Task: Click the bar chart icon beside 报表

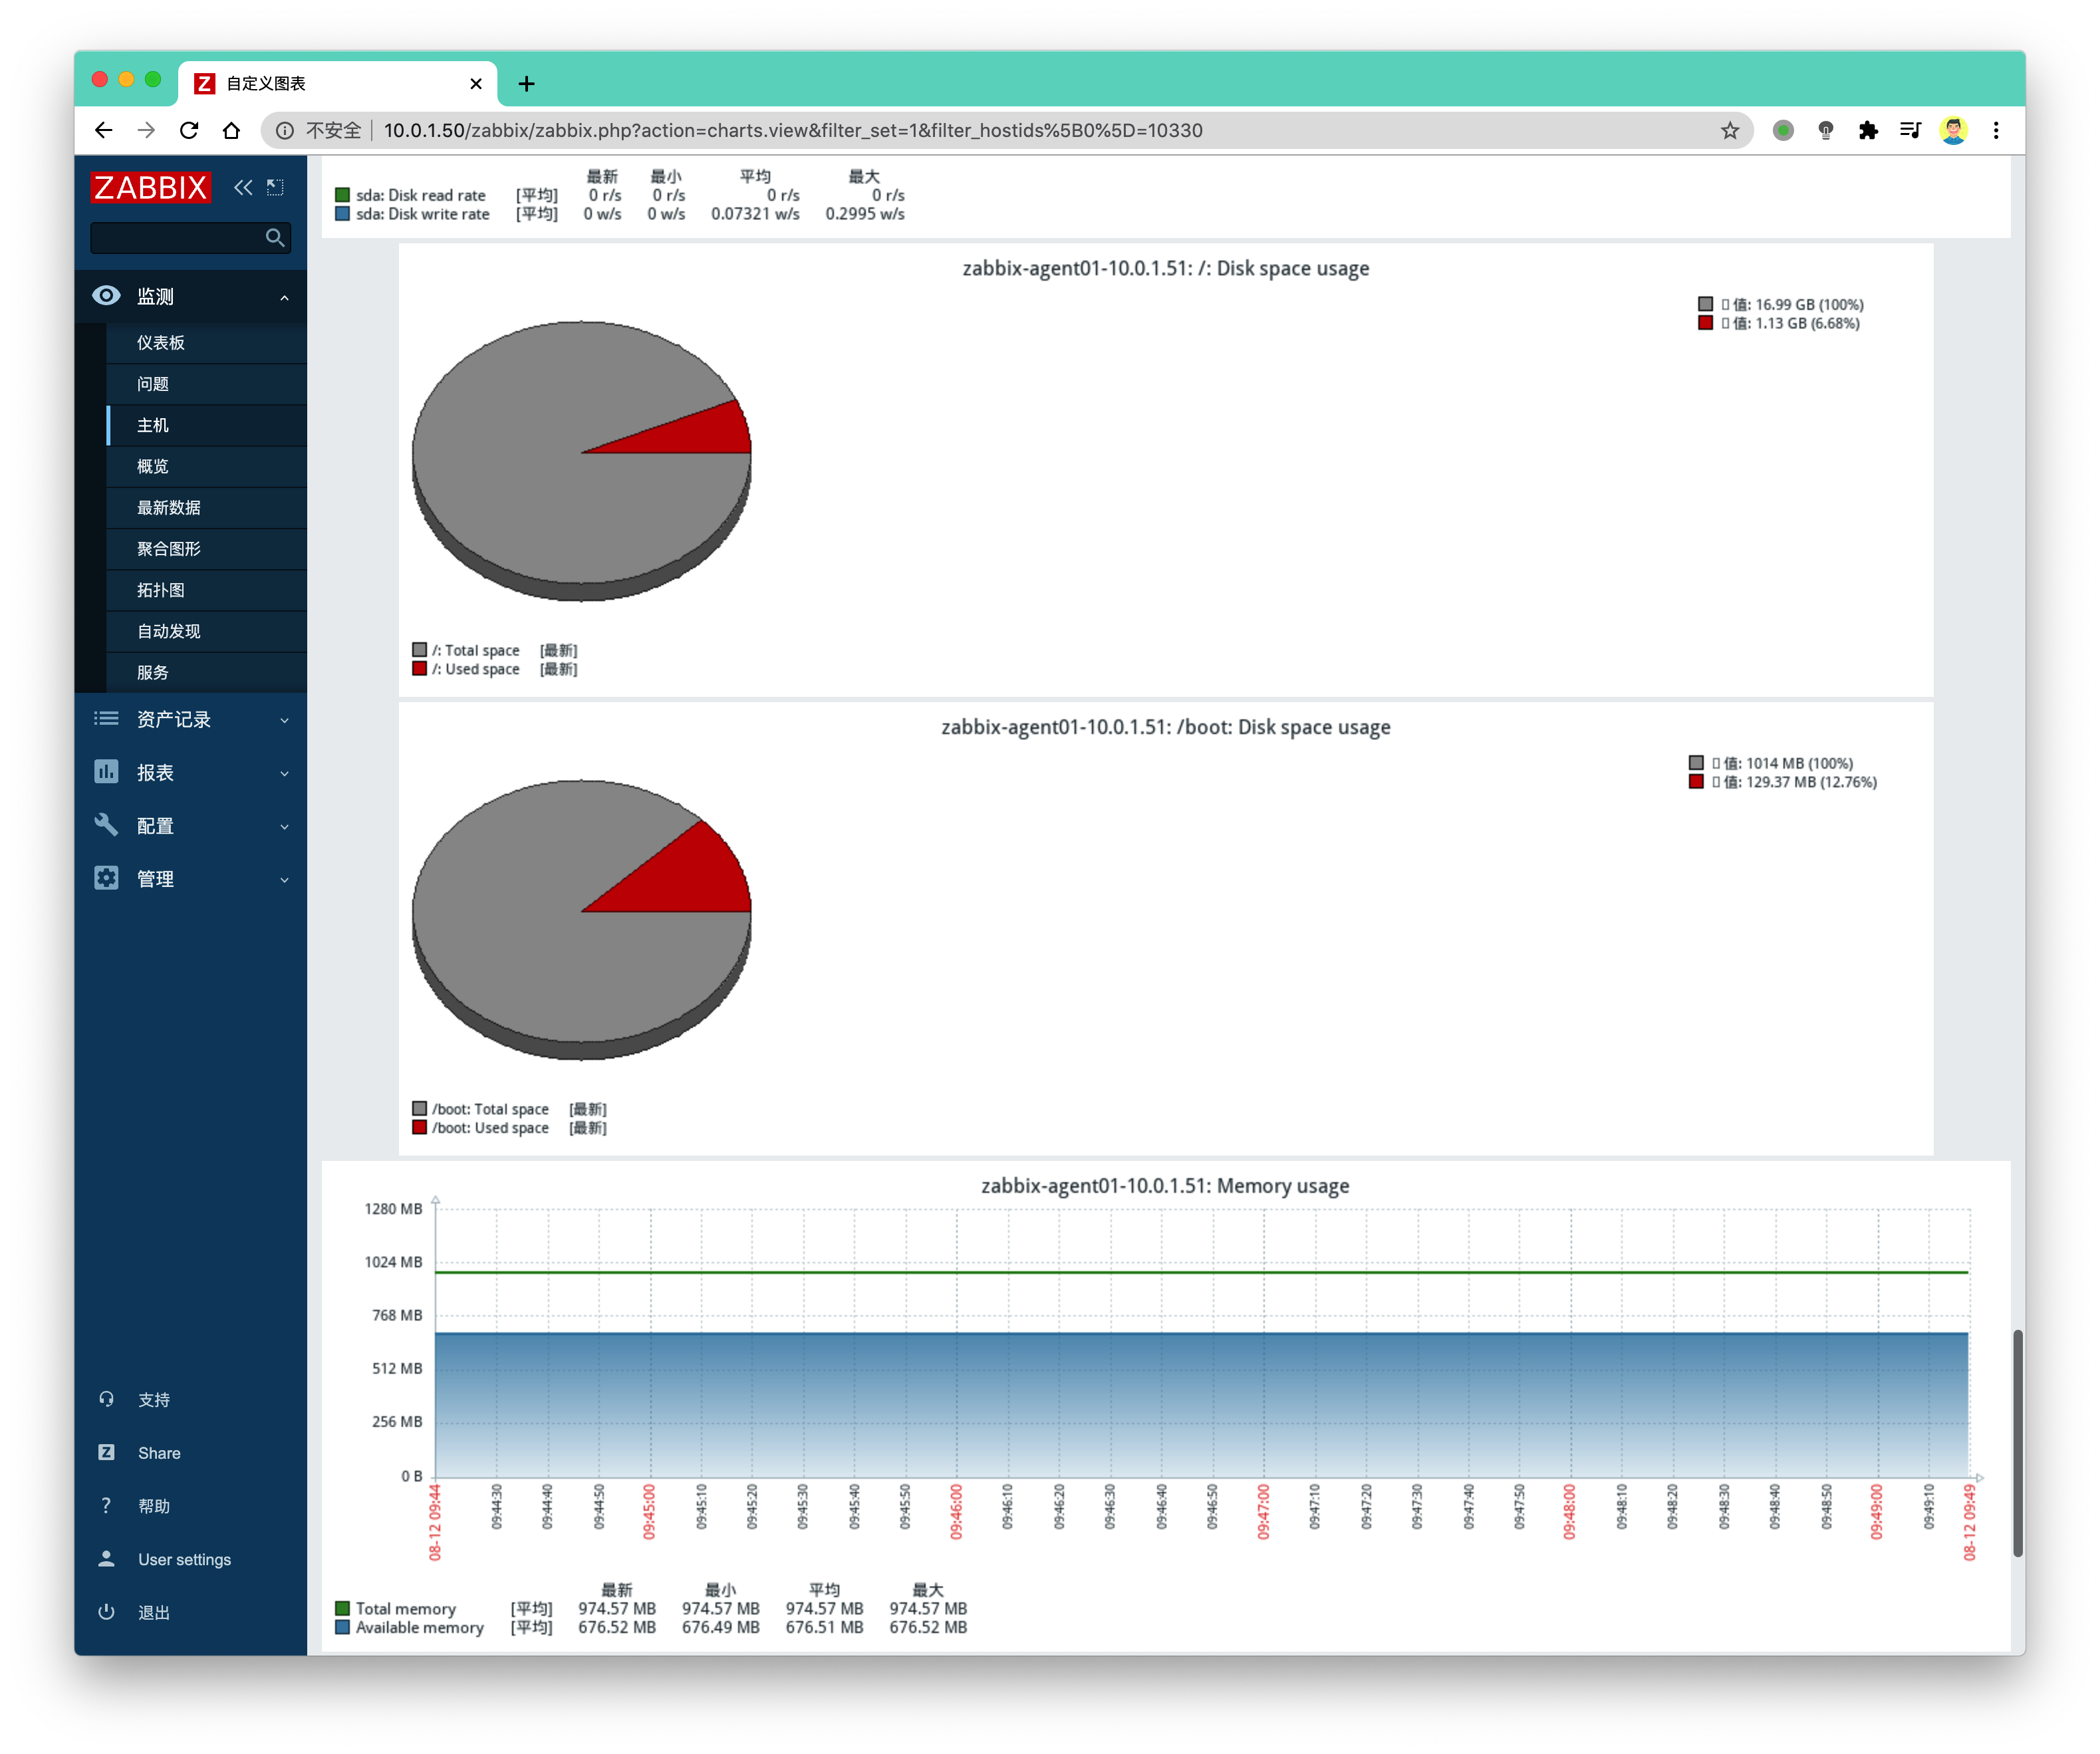Action: [106, 772]
